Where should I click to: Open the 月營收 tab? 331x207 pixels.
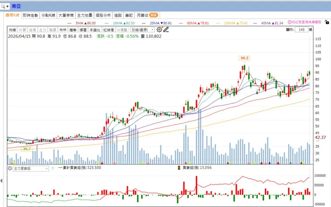click(x=147, y=15)
